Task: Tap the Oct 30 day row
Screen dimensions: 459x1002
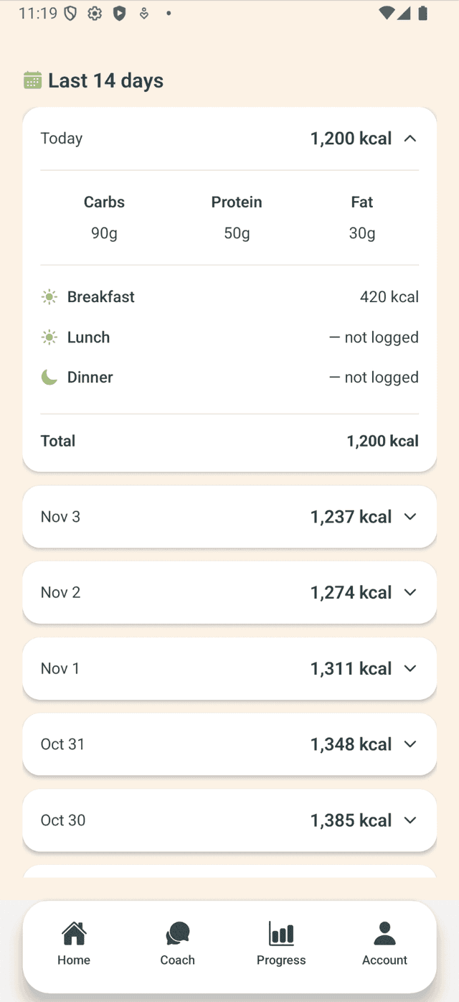Action: coord(229,820)
